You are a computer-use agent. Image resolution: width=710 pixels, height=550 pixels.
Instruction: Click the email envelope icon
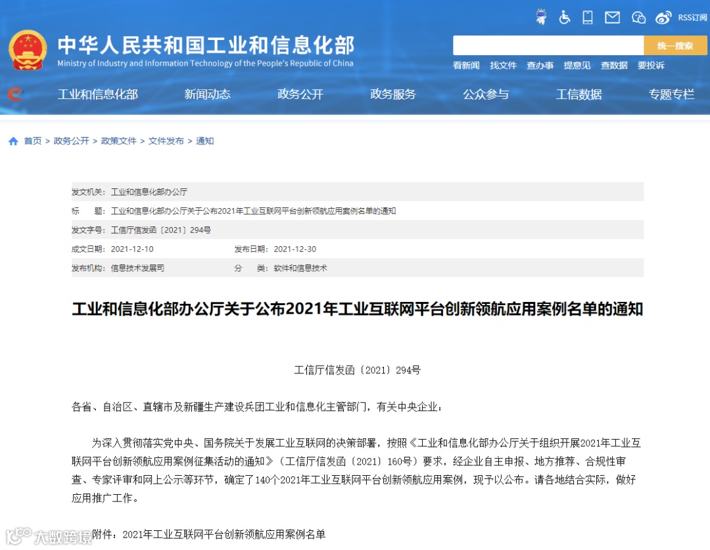[612, 17]
